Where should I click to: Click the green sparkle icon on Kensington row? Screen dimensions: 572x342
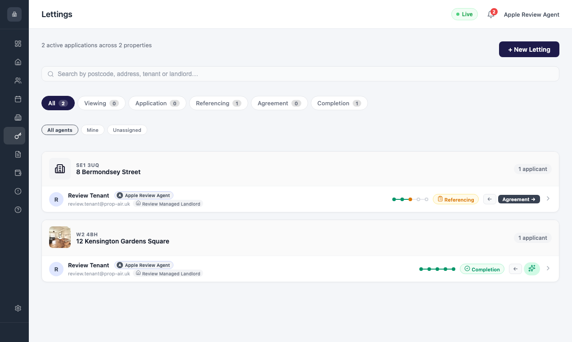(x=532, y=269)
